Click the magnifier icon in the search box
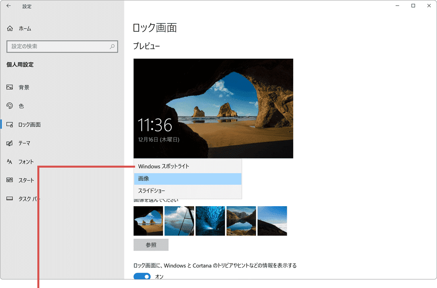The image size is (437, 288). click(112, 46)
